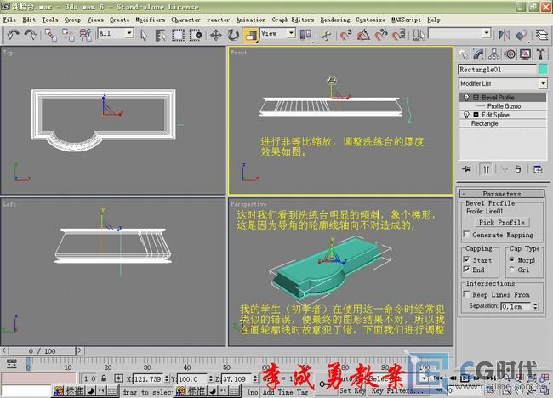
Task: Click the Key Filters button
Action: 397,390
